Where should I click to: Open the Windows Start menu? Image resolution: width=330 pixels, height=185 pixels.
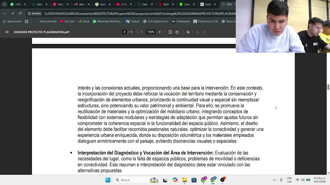(108, 180)
